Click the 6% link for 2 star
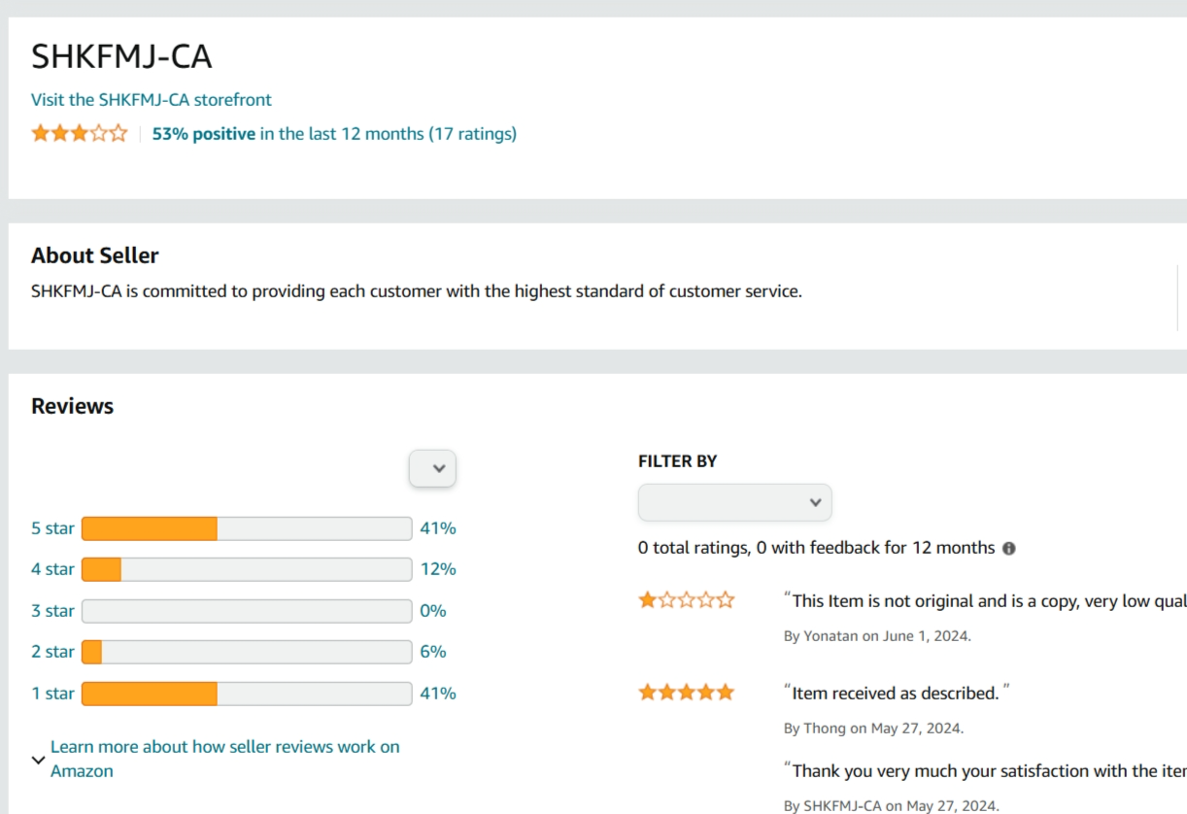Viewport: 1187px width, 814px height. pos(433,652)
